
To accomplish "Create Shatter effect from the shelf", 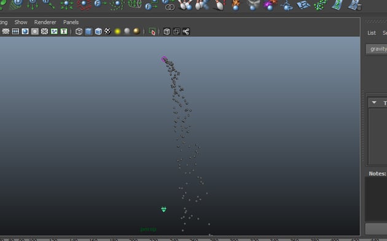I will click(x=303, y=5).
